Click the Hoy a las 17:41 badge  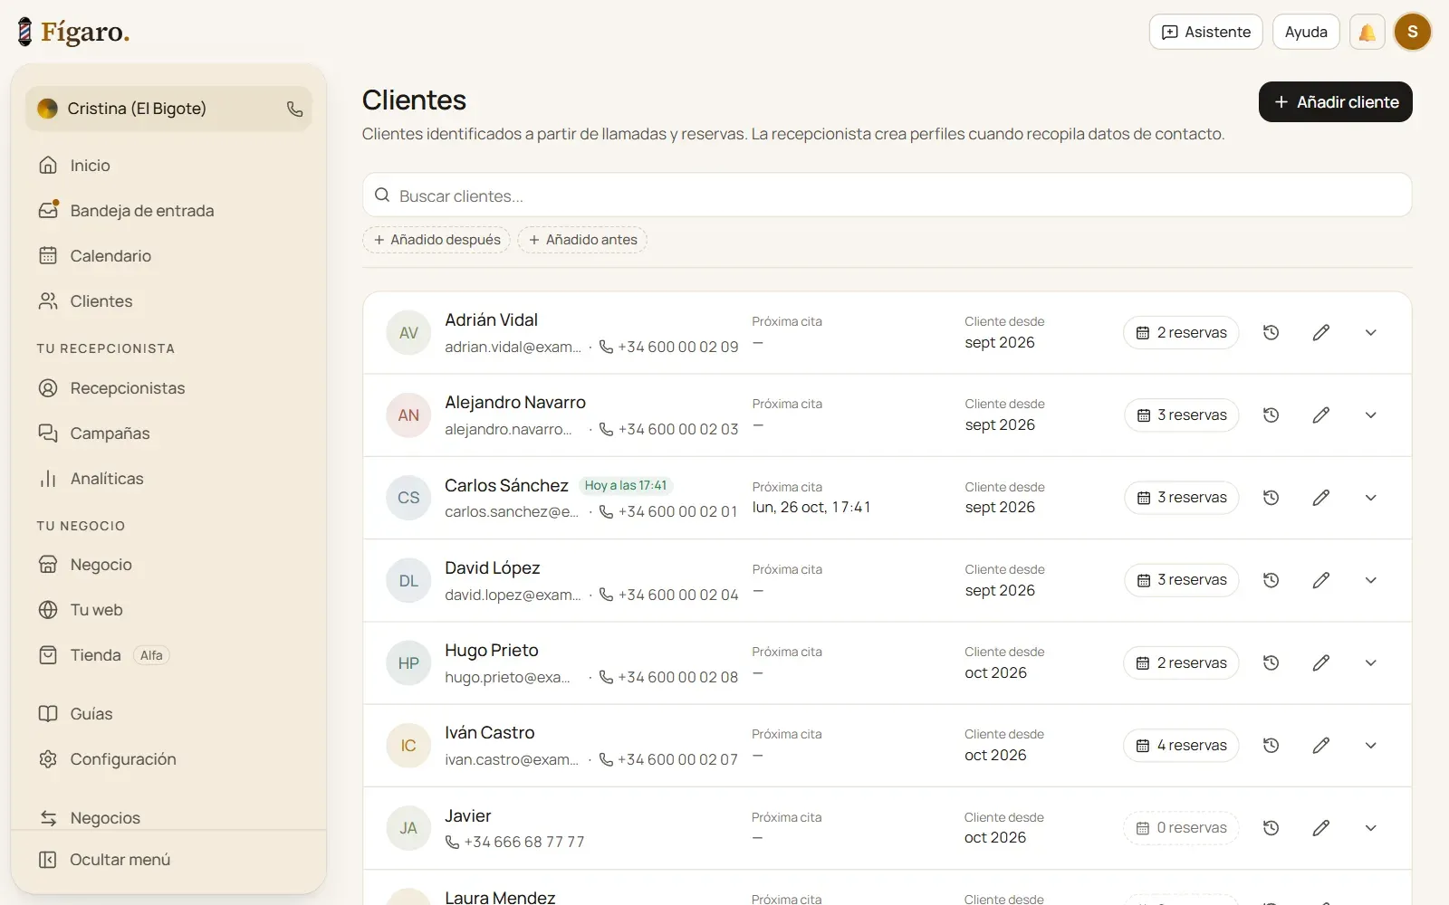coord(626,486)
